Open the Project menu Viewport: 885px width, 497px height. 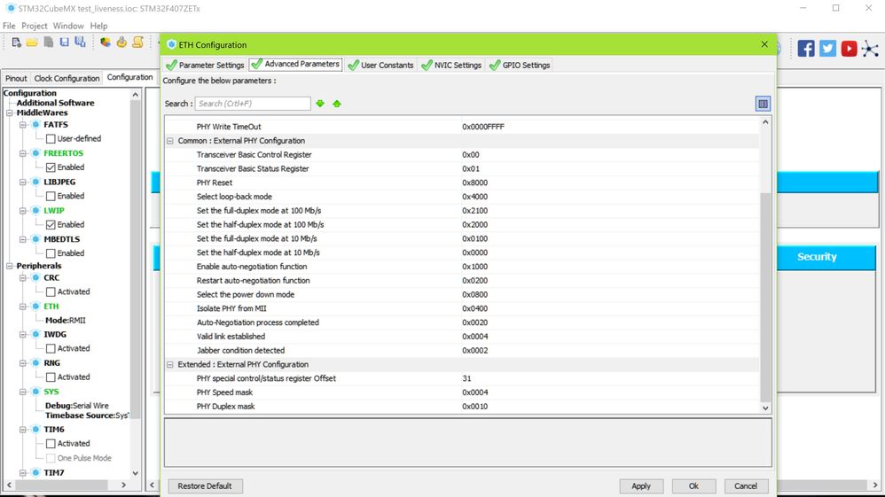(x=35, y=26)
